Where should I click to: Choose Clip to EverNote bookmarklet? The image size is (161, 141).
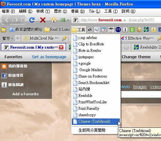[x=96, y=44]
